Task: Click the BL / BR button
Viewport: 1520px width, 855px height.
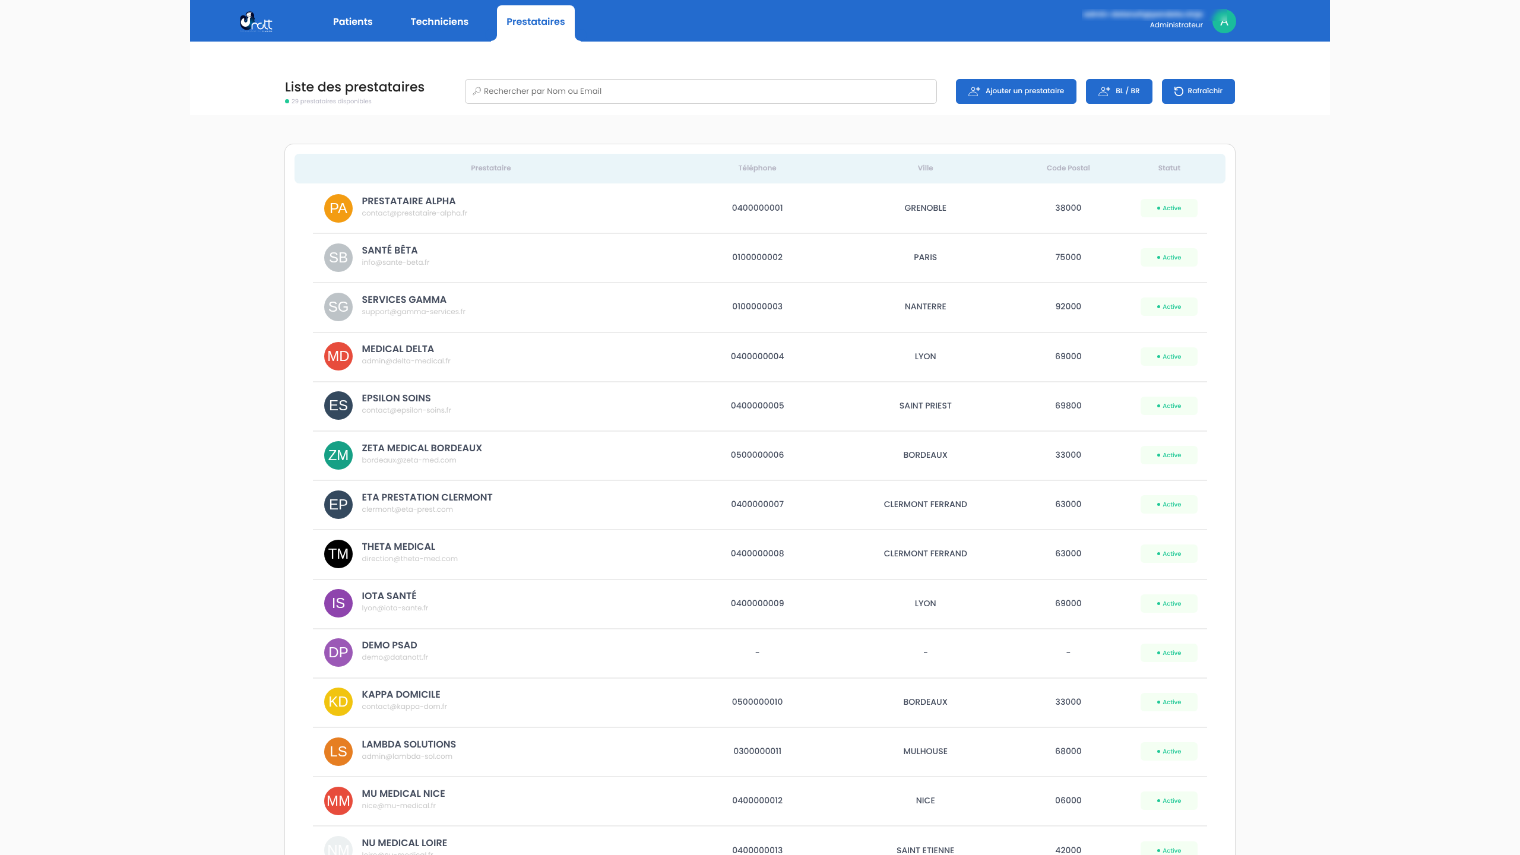Action: 1119,91
